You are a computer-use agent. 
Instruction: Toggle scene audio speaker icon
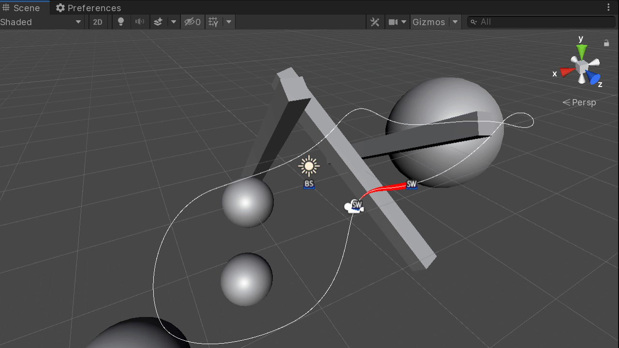tap(140, 22)
